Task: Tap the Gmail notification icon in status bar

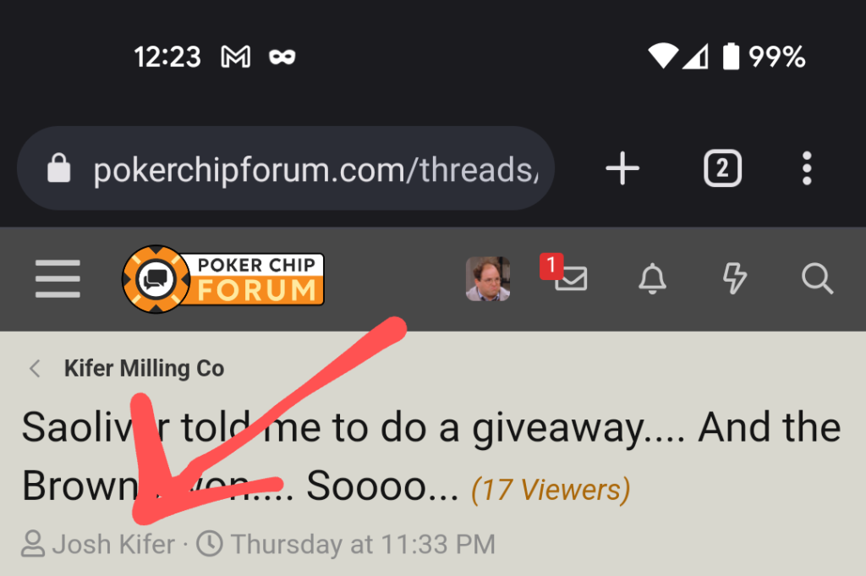Action: pyautogui.click(x=236, y=57)
